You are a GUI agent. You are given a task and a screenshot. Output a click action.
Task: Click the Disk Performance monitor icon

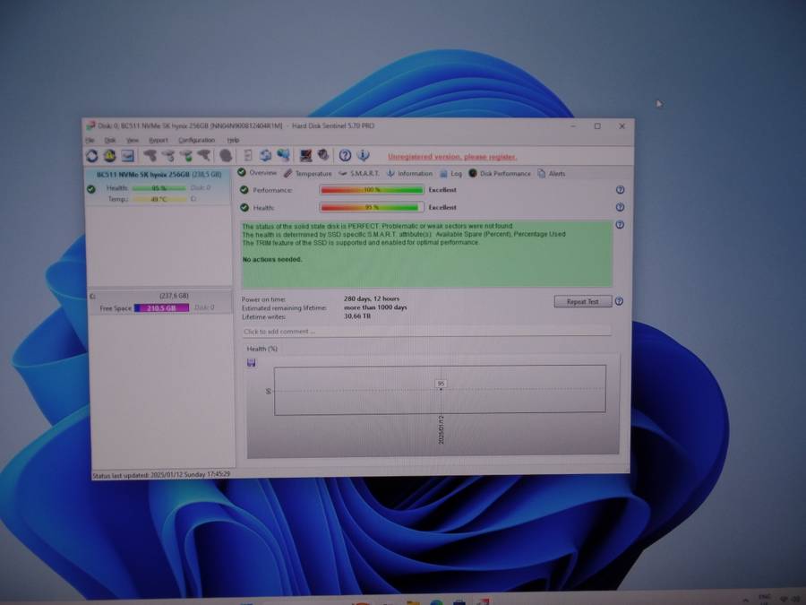pyautogui.click(x=472, y=173)
